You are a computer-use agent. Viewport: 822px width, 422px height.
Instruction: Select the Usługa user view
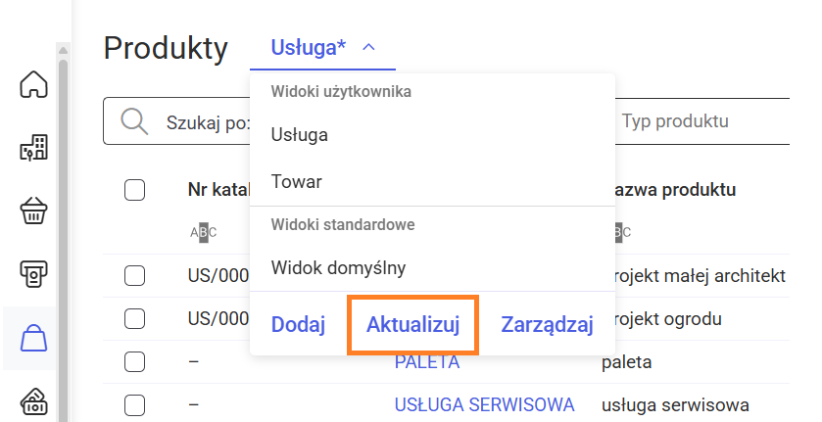tap(299, 135)
